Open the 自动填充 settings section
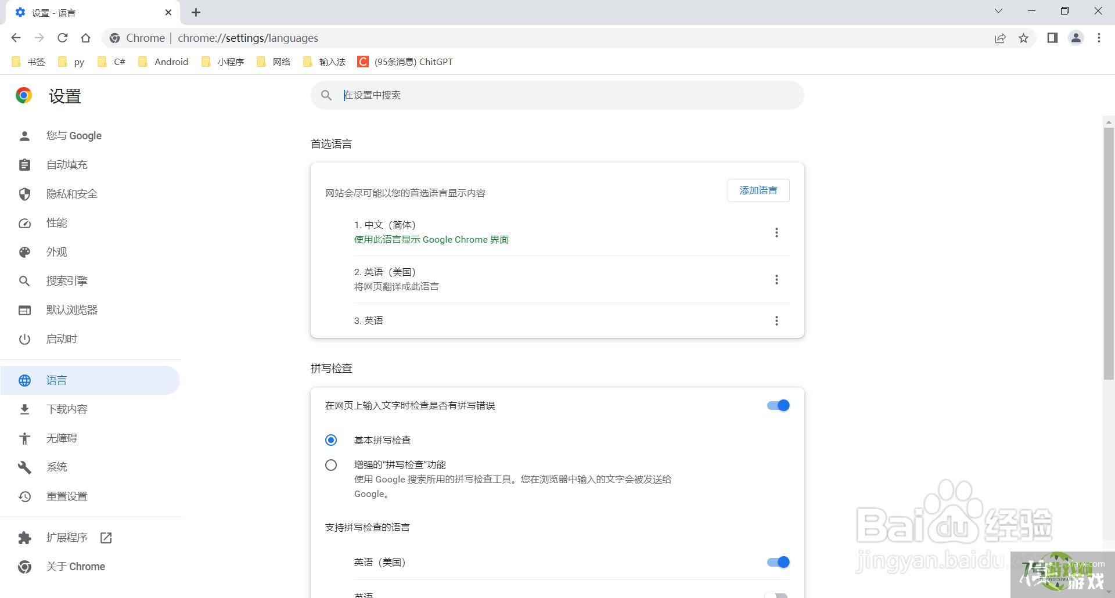This screenshot has width=1115, height=598. click(x=91, y=165)
